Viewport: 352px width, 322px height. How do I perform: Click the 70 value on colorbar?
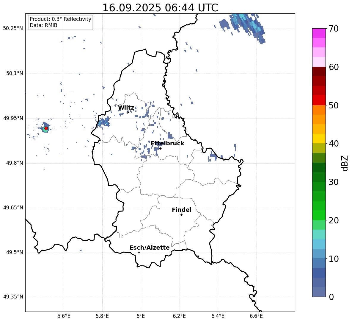pos(334,29)
